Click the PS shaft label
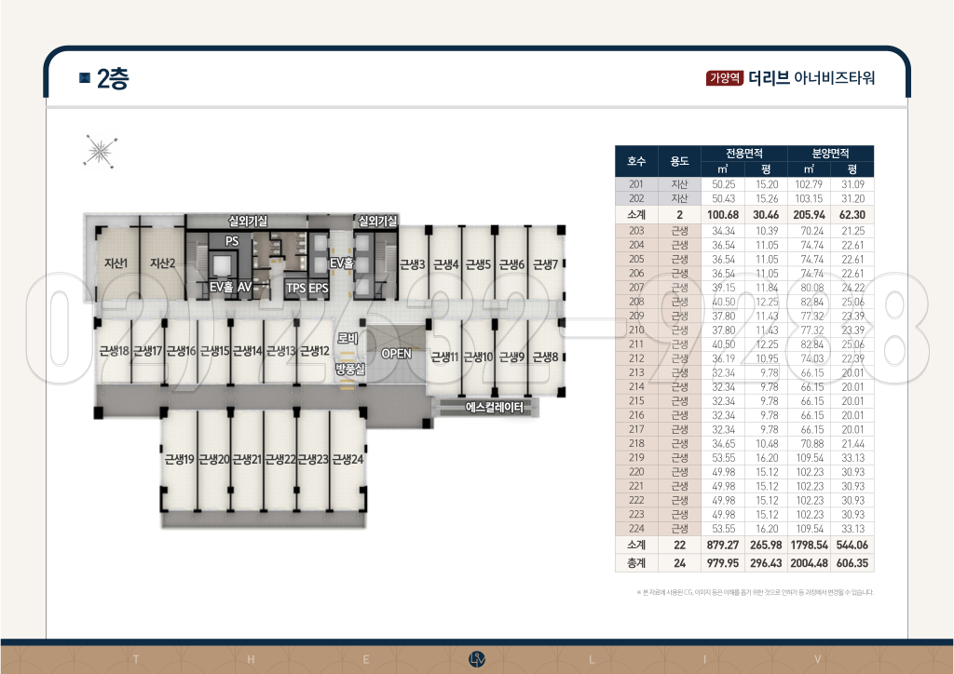This screenshot has width=954, height=674. click(232, 241)
